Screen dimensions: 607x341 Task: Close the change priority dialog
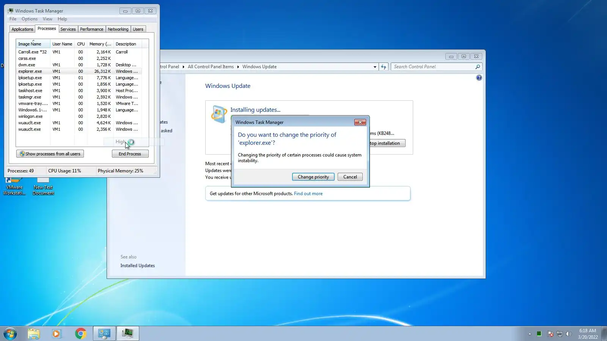360,122
